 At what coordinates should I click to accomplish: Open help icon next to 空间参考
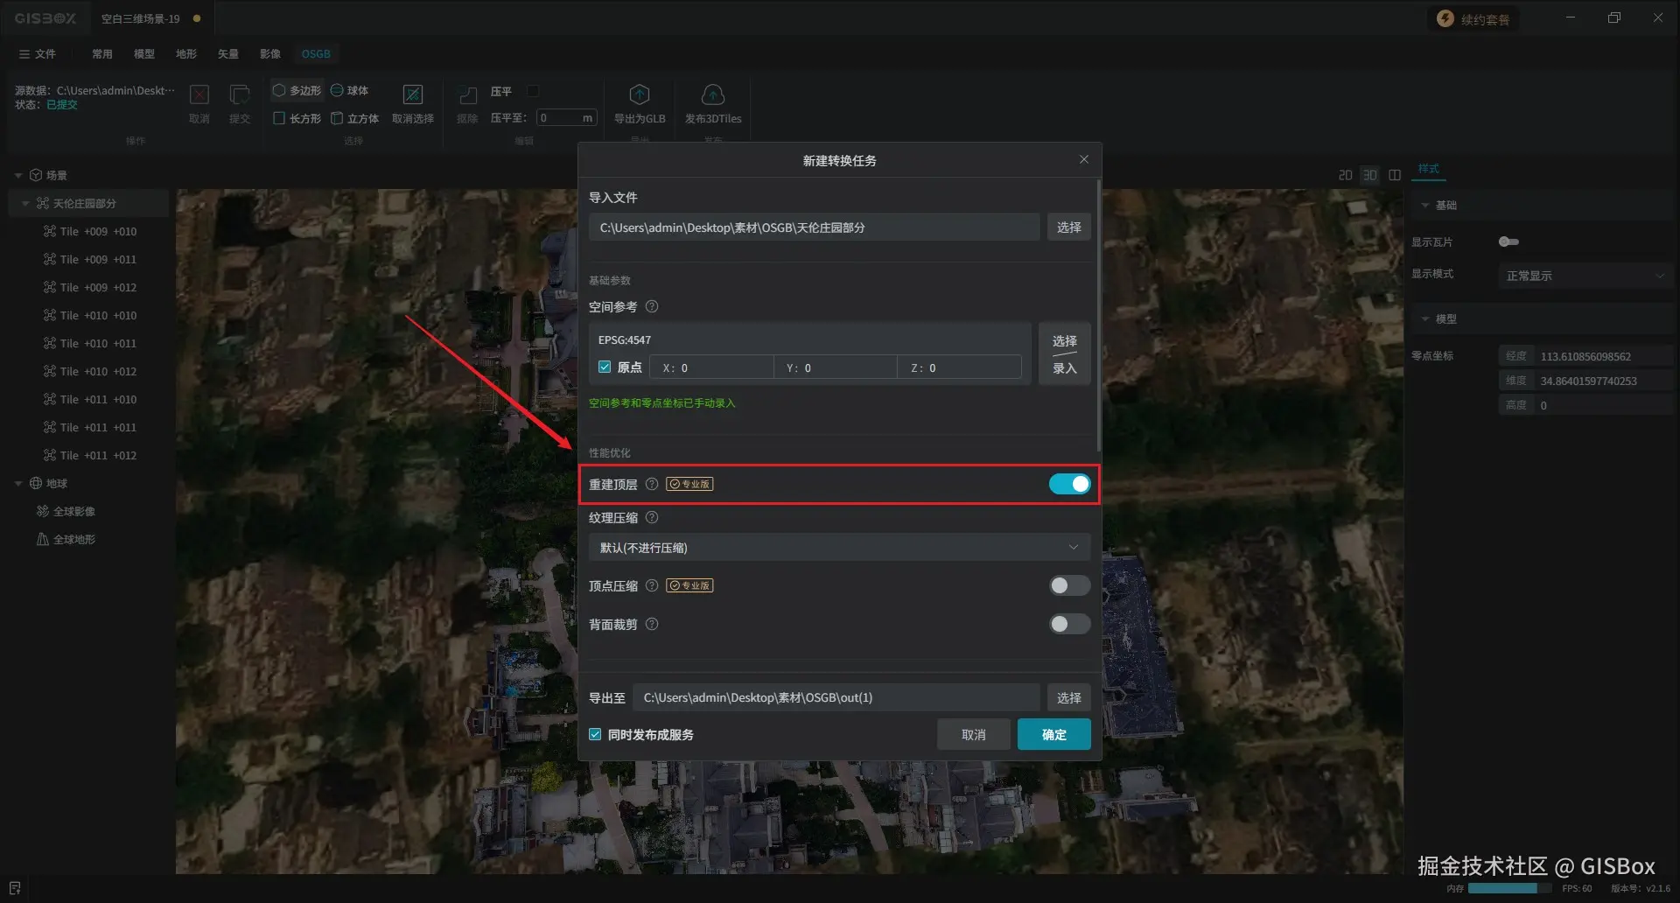pyautogui.click(x=652, y=307)
